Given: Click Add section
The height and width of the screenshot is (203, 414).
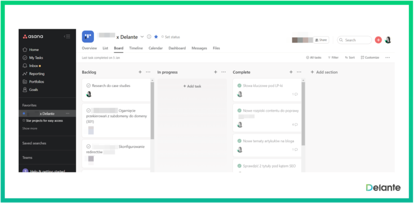Looking at the screenshot, I should pos(324,72).
